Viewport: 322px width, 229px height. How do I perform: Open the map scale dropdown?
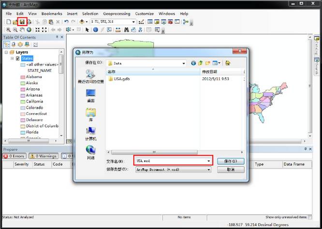tap(133, 22)
